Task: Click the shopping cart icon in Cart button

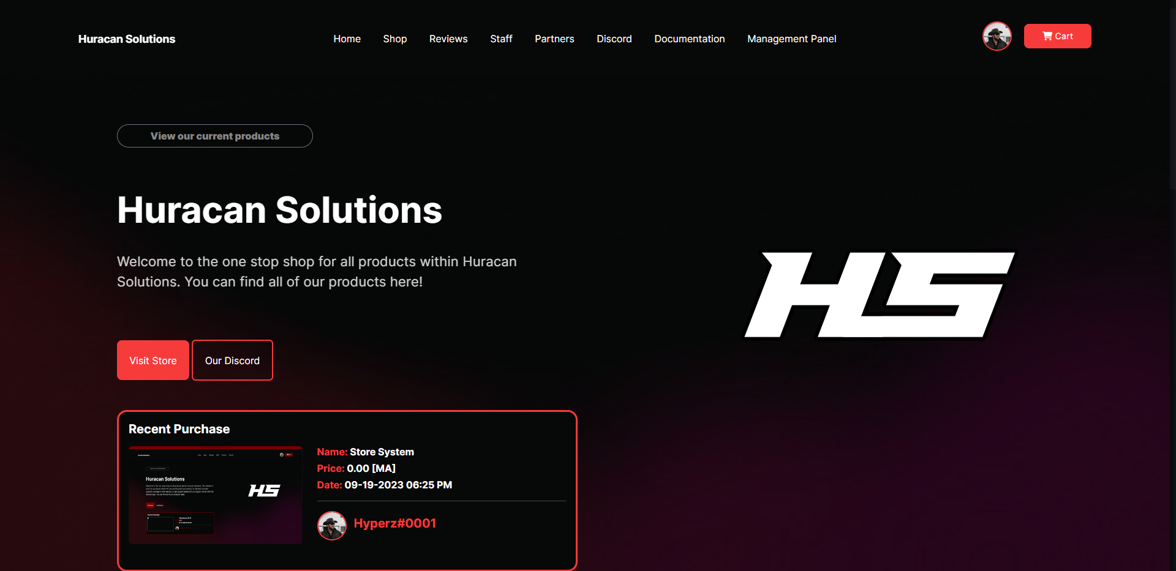Action: tap(1047, 36)
